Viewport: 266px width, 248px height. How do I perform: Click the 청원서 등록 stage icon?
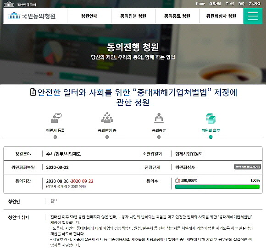[56, 118]
